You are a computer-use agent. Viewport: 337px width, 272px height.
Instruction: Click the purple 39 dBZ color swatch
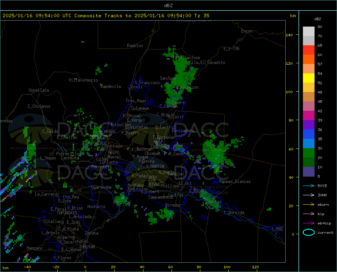(309, 125)
